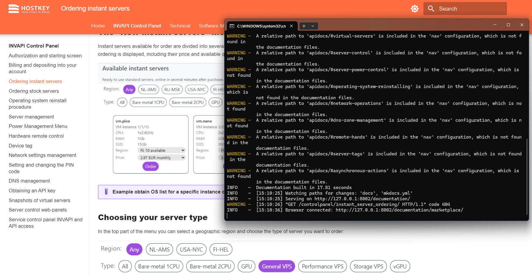Image resolution: width=532 pixels, height=275 pixels.
Task: Click the search magnifier icon
Action: (x=431, y=9)
